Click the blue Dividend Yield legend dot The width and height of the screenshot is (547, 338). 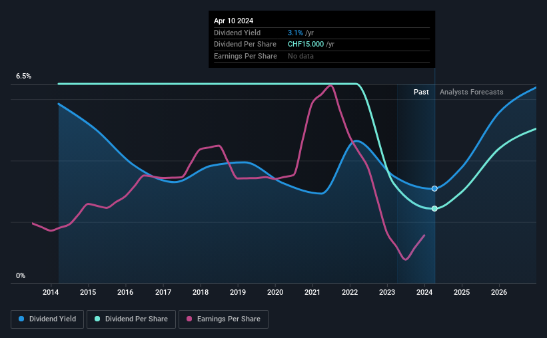pyautogui.click(x=21, y=319)
